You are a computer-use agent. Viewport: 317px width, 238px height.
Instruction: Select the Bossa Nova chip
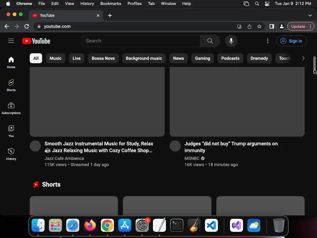click(x=103, y=58)
